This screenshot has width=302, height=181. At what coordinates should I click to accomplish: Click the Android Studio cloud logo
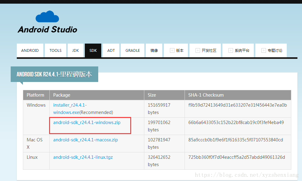47,16
